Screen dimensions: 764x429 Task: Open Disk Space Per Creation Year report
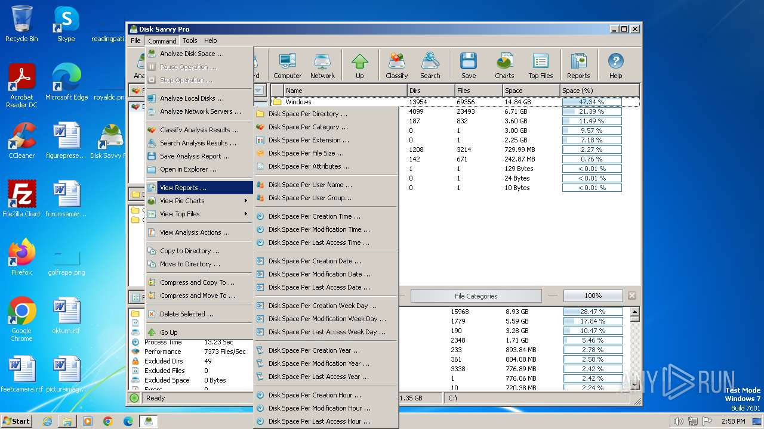[326, 350]
